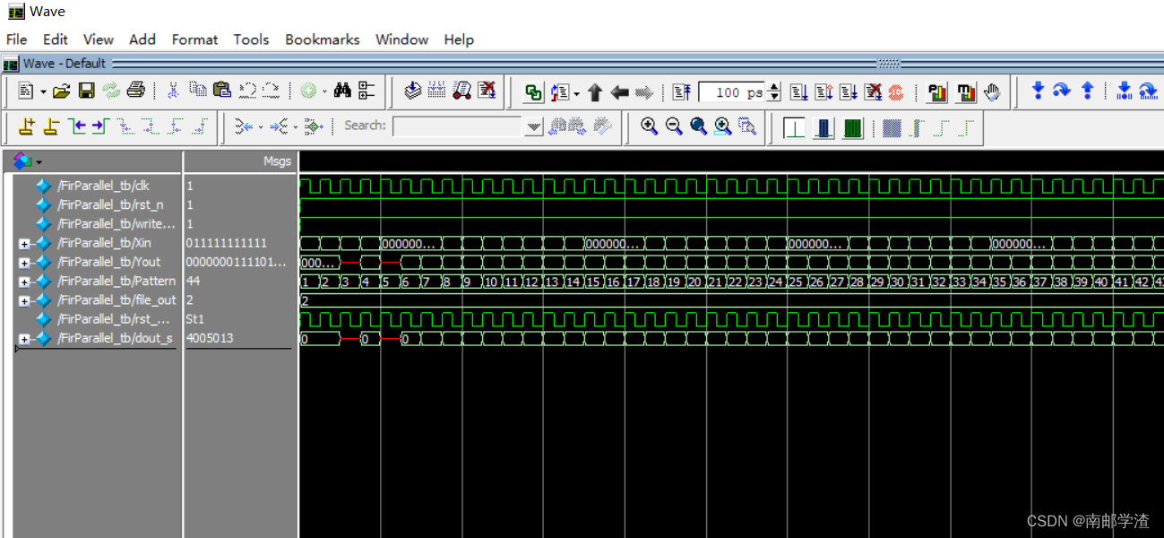Open the signal header pane dropdown arrow
This screenshot has width=1164, height=538.
39,162
